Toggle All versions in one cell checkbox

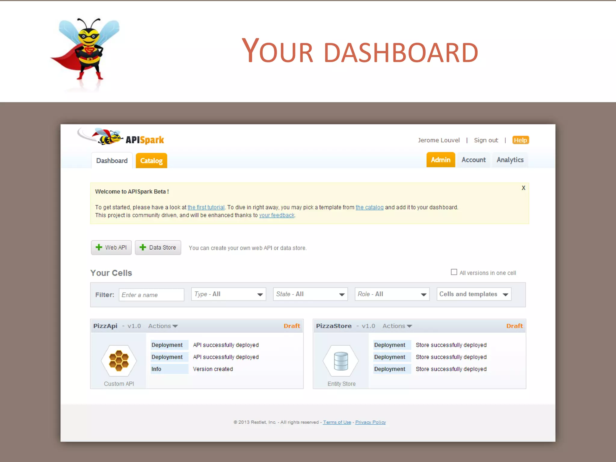click(x=454, y=272)
